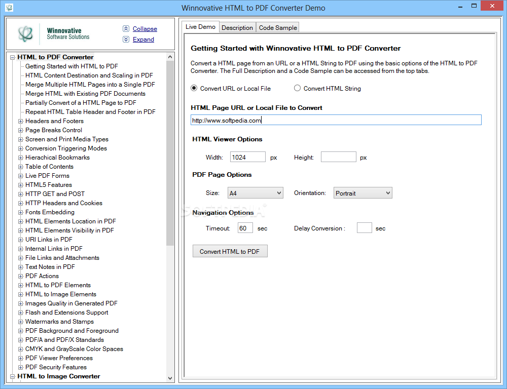This screenshot has height=389, width=507.
Task: Select Convert HTML String radio button
Action: click(x=297, y=88)
